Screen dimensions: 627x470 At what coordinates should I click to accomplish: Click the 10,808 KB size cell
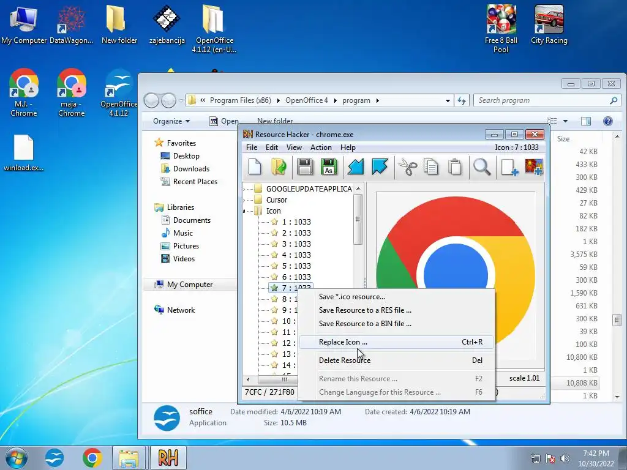click(582, 383)
